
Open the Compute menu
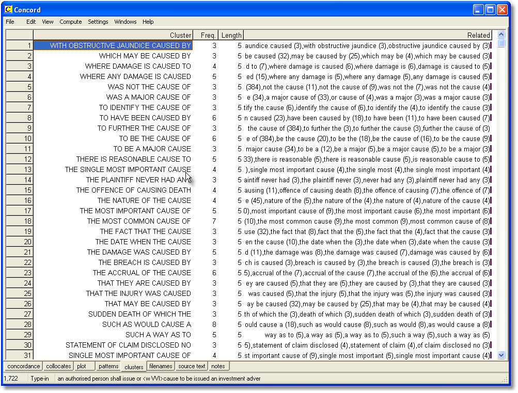click(x=71, y=22)
